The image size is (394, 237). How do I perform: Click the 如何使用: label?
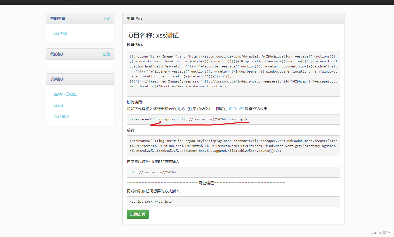point(135,102)
